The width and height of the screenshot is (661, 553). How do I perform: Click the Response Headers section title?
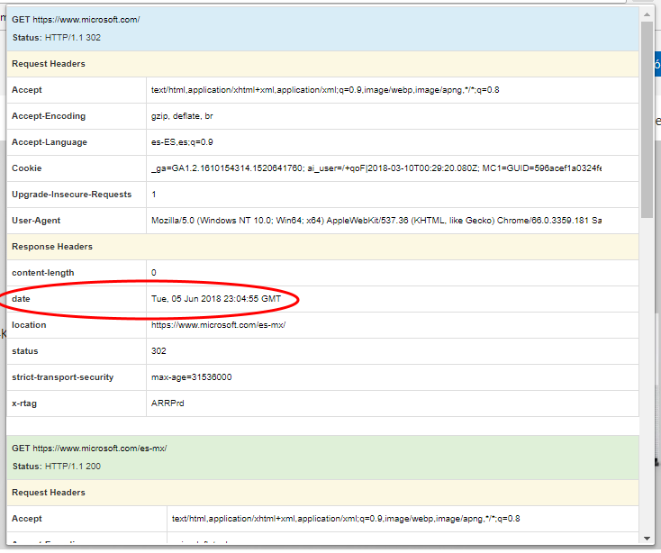[52, 247]
